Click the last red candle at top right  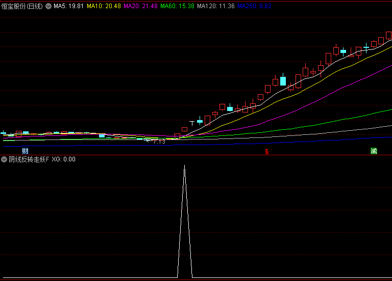click(x=388, y=36)
